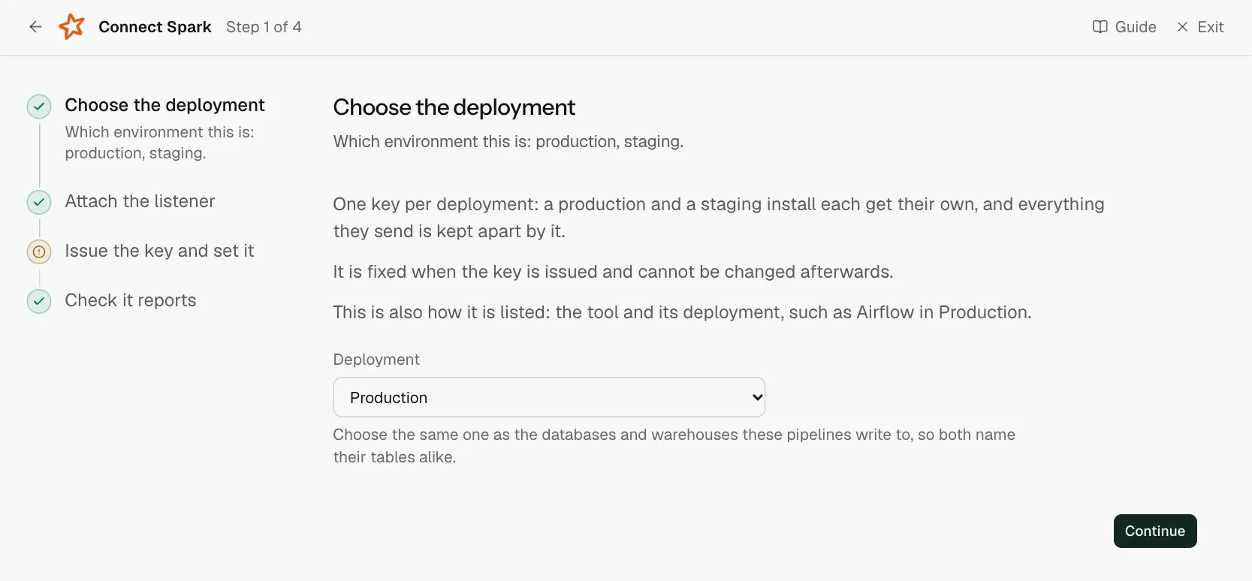The width and height of the screenshot is (1252, 581).
Task: Click the Step 1 of 4 indicator
Action: tap(264, 27)
